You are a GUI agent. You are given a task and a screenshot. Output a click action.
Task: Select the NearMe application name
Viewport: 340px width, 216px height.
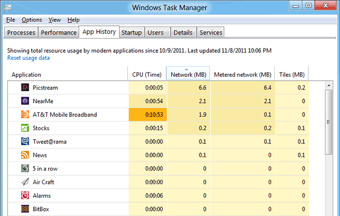[x=43, y=101]
